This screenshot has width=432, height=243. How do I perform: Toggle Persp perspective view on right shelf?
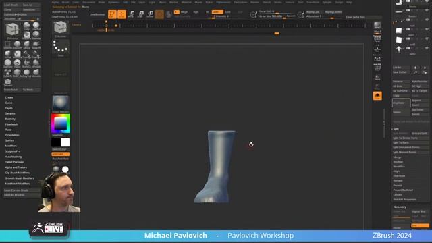pos(377,39)
